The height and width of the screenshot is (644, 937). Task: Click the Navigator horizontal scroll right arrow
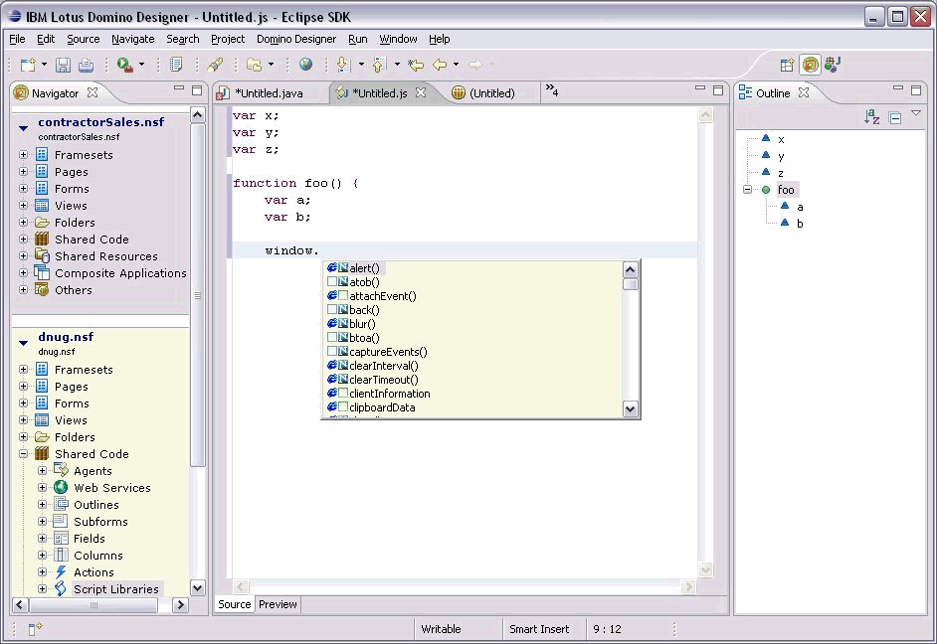pyautogui.click(x=180, y=605)
